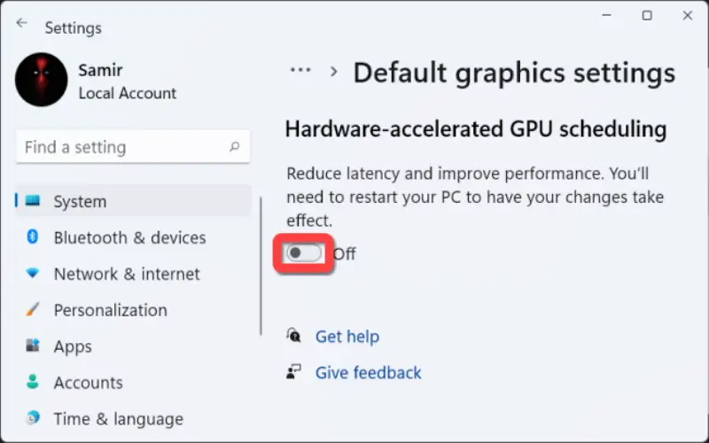Click the search magnifier icon
The height and width of the screenshot is (443, 709).
click(x=234, y=146)
